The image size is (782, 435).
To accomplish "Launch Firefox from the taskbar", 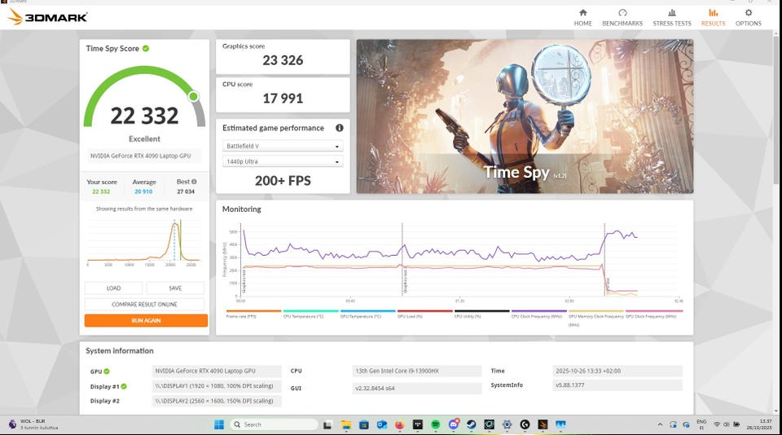I will coord(399,424).
